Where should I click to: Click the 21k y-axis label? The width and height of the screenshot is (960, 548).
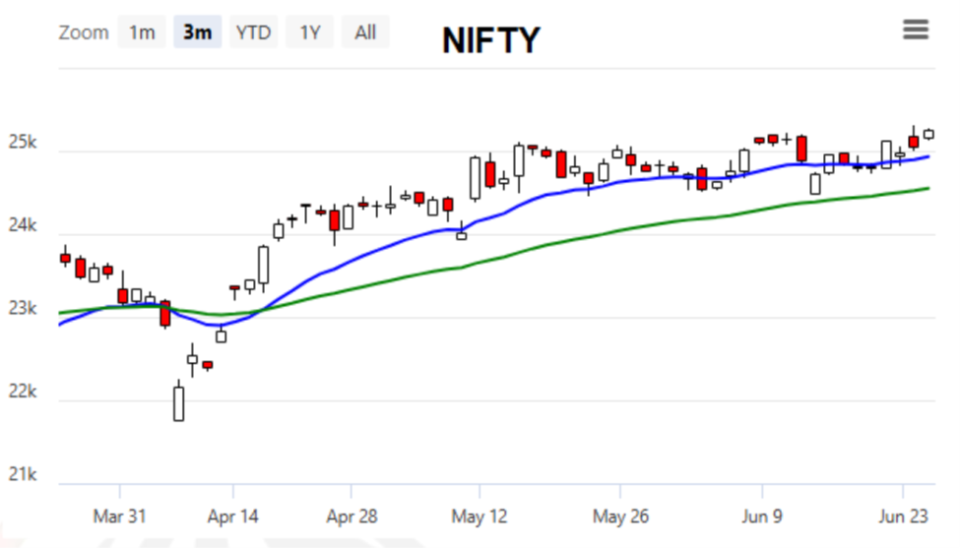[23, 474]
